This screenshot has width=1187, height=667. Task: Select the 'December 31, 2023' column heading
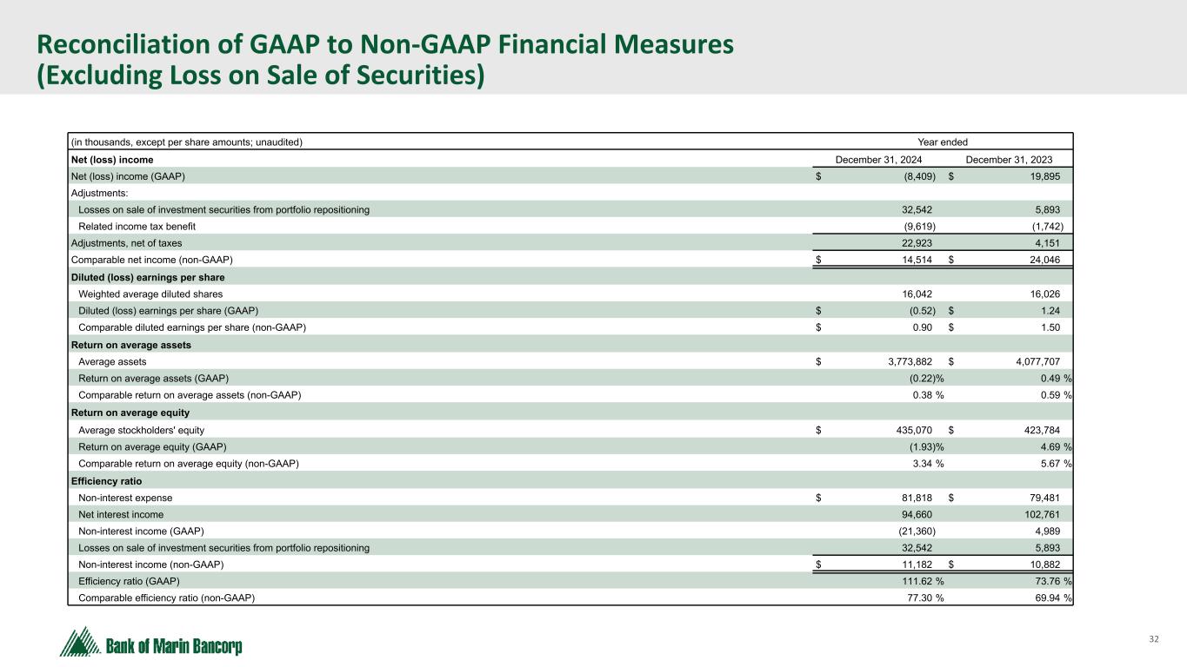coord(1009,160)
